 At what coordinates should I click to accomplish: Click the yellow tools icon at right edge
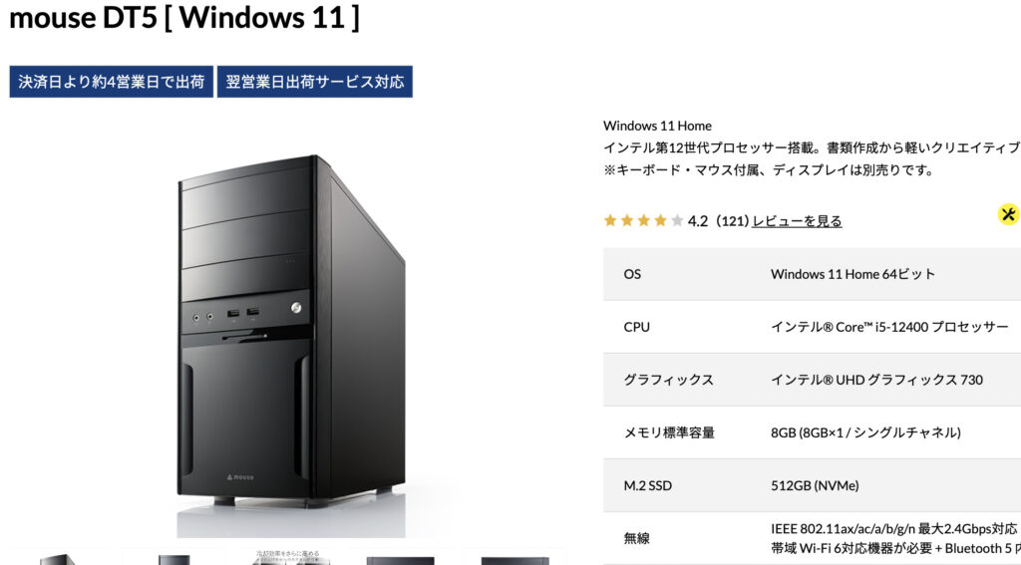point(1009,213)
